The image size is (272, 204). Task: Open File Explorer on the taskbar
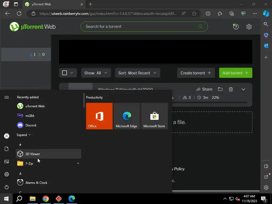pos(32,199)
